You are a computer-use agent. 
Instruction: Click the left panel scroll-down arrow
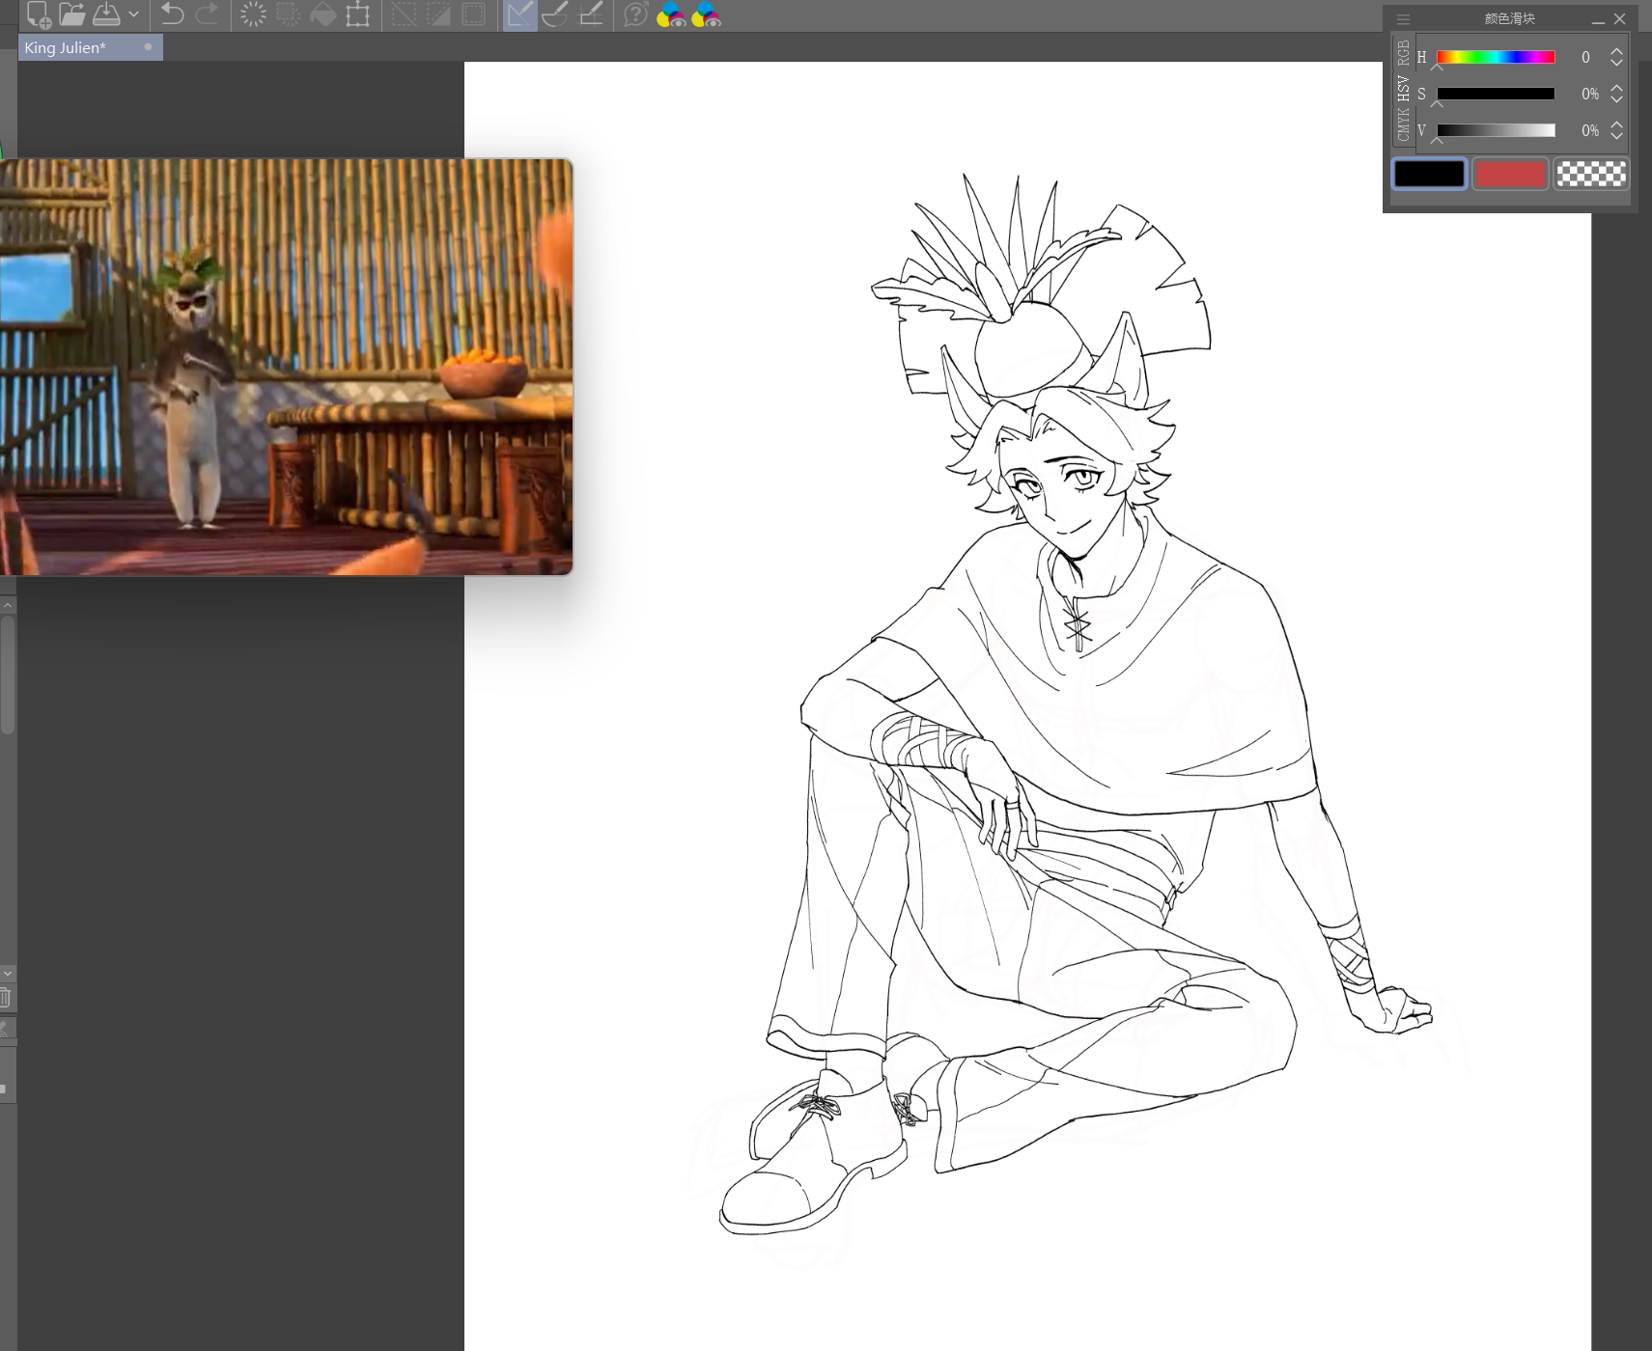click(8, 973)
